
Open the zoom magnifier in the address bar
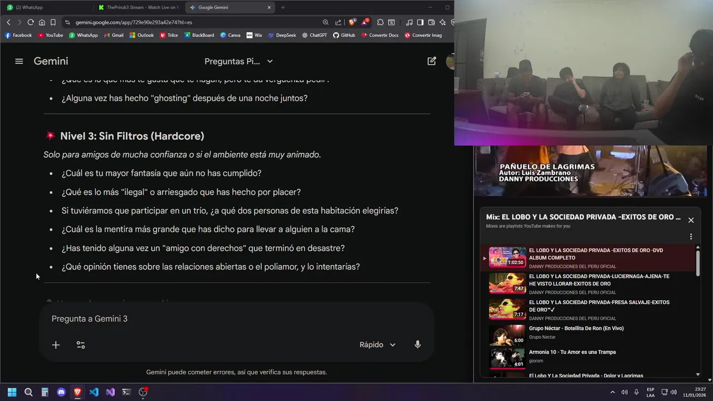325,22
